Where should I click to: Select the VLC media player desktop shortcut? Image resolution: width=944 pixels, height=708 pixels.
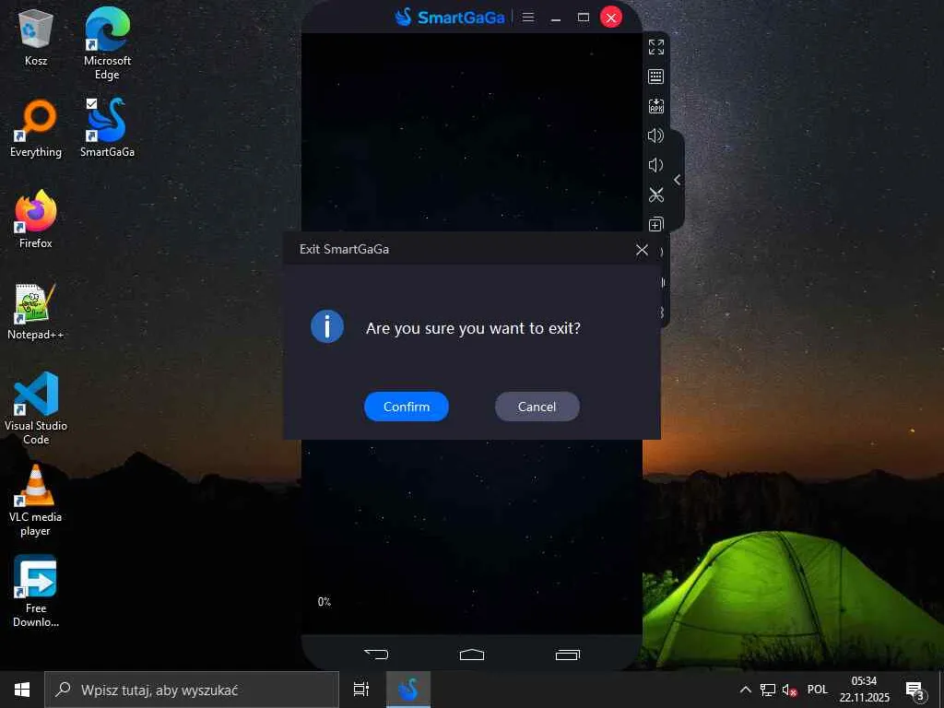36,501
